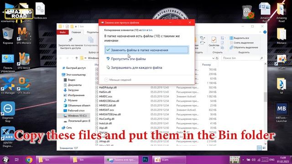The height and width of the screenshot is (164, 292).
Task: Click the Windows Start button
Action: (5, 160)
